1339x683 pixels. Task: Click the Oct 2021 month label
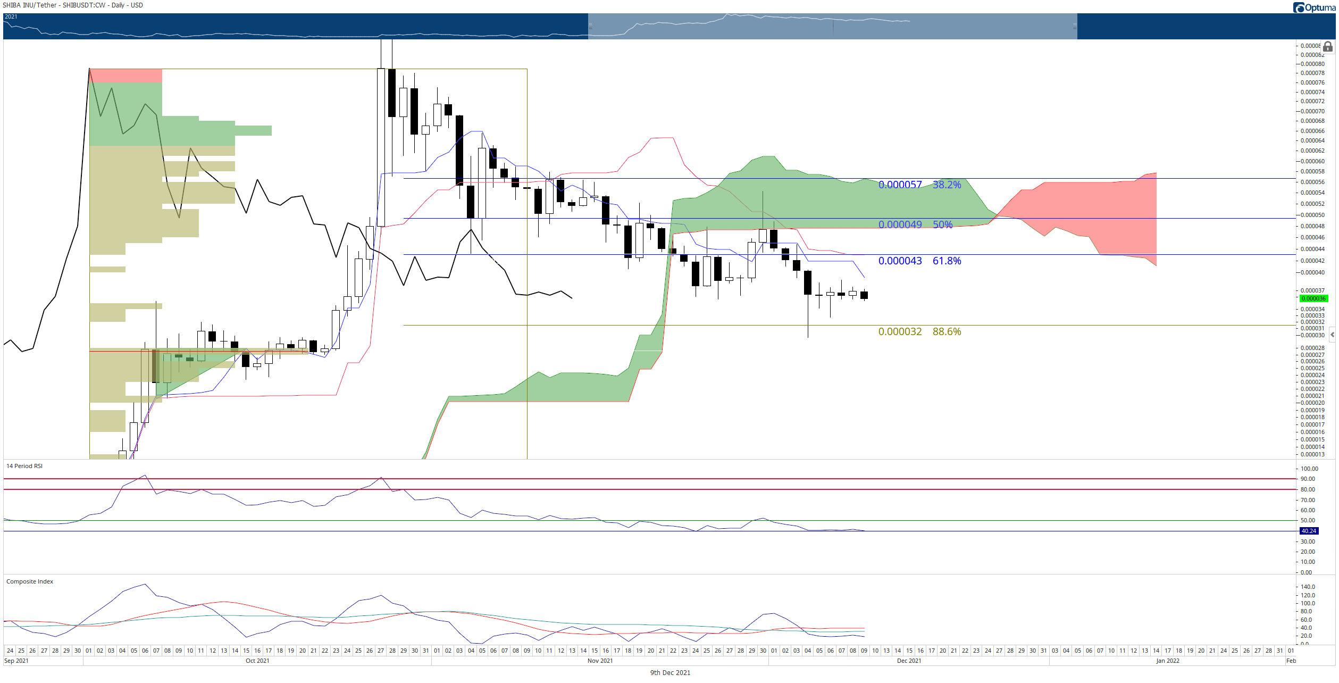[x=257, y=661]
